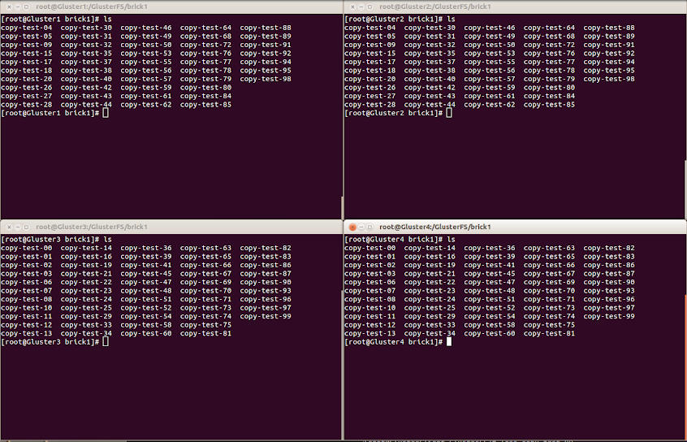Viewport: 687px width, 442px height.
Task: Minimize the Gluster4 terminal window
Action: coord(361,227)
